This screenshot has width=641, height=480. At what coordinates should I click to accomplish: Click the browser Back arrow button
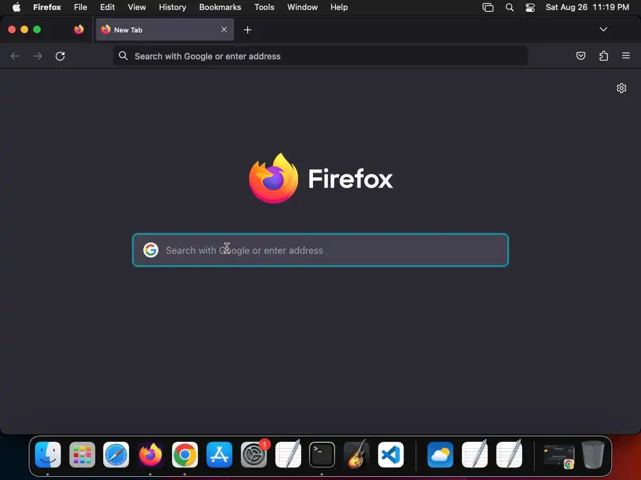(15, 56)
